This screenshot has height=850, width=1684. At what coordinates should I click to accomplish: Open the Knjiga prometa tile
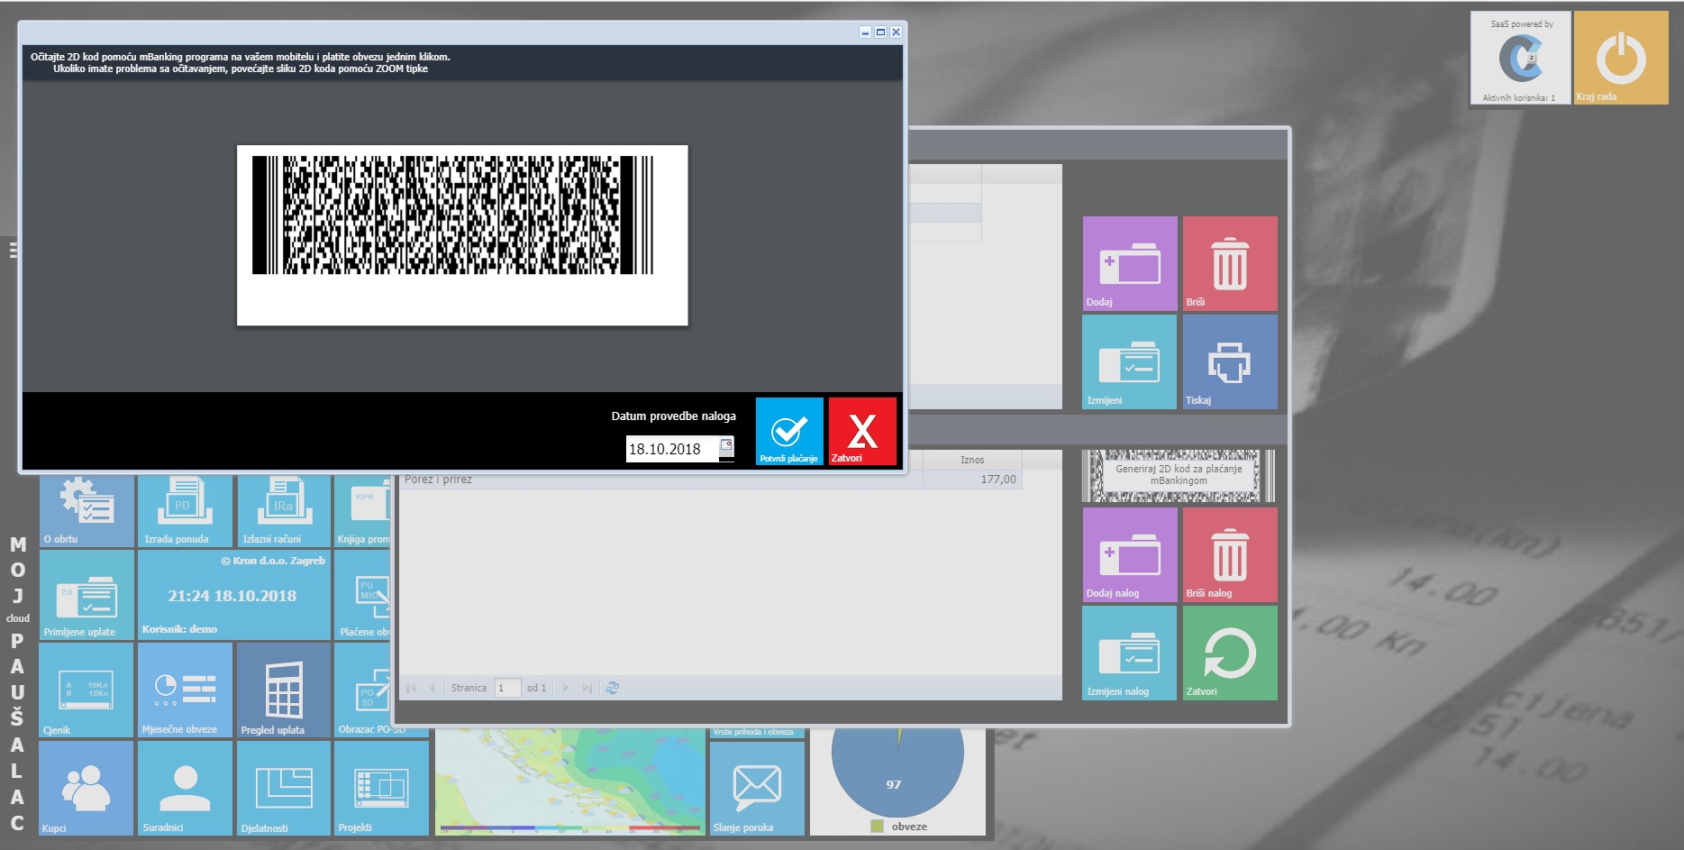tap(363, 511)
